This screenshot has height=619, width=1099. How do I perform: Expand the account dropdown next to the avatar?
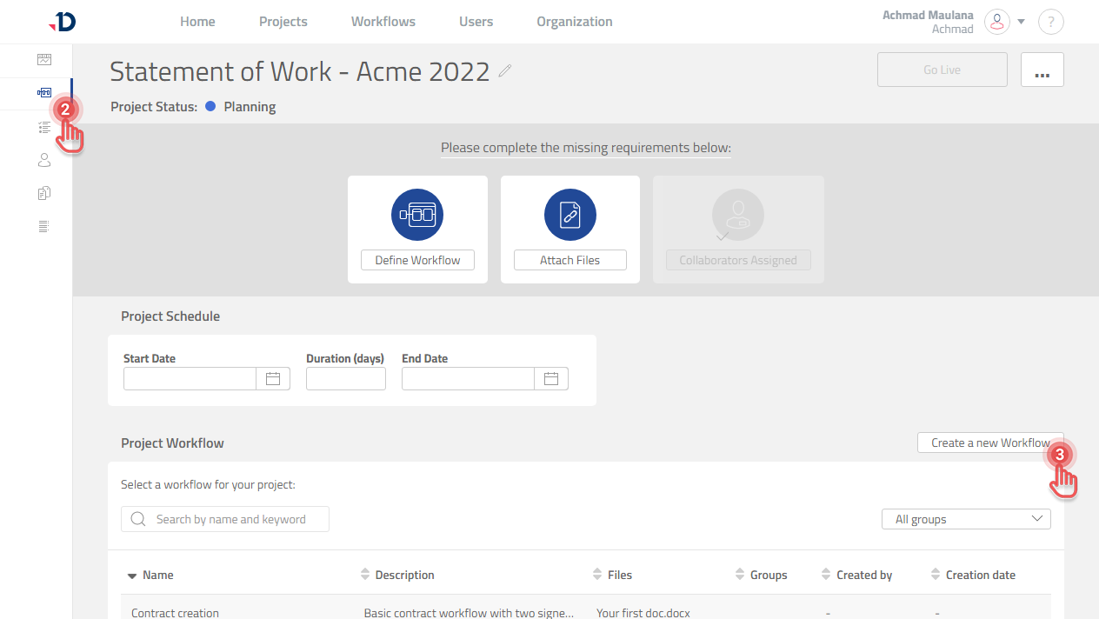pyautogui.click(x=1021, y=22)
